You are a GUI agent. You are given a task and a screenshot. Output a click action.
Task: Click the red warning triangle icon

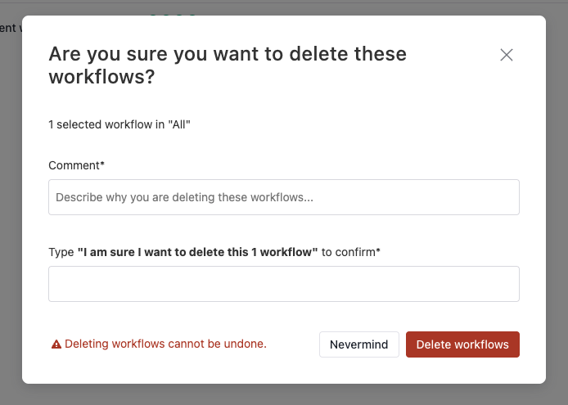coord(56,344)
